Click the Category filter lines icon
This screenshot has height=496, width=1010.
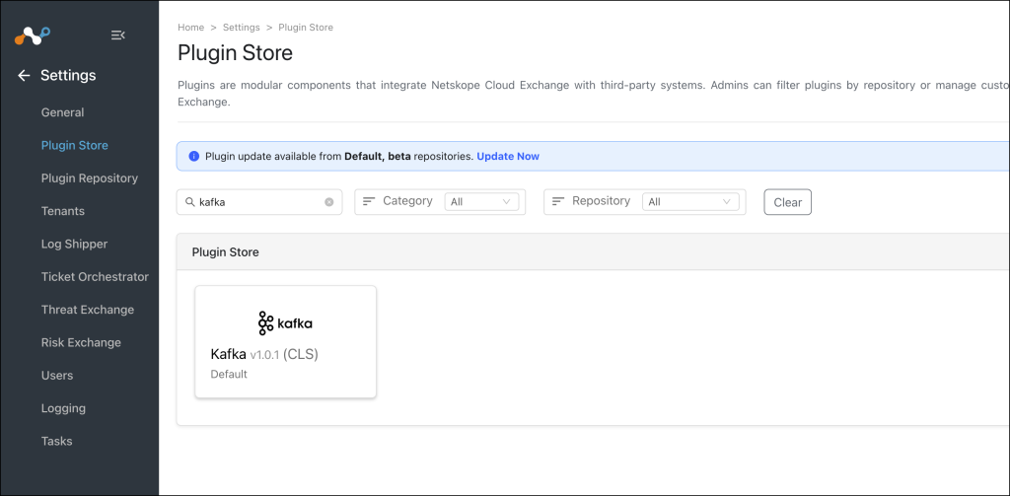[x=369, y=201]
